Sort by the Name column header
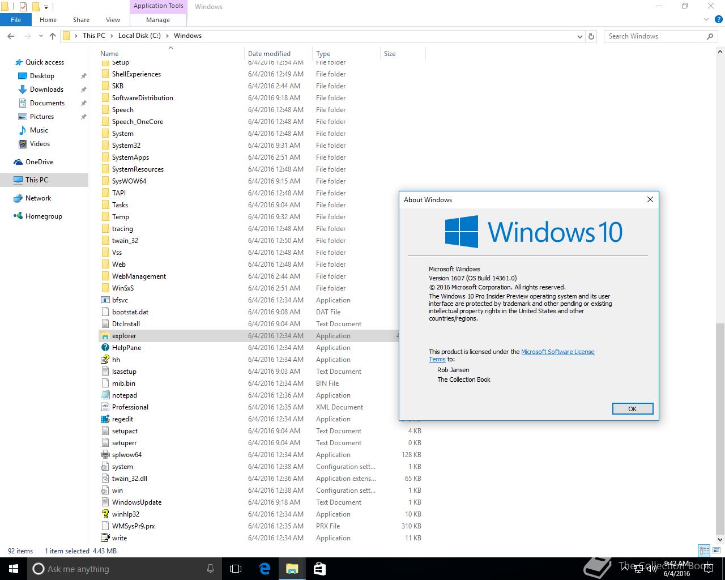This screenshot has width=725, height=580. click(170, 54)
